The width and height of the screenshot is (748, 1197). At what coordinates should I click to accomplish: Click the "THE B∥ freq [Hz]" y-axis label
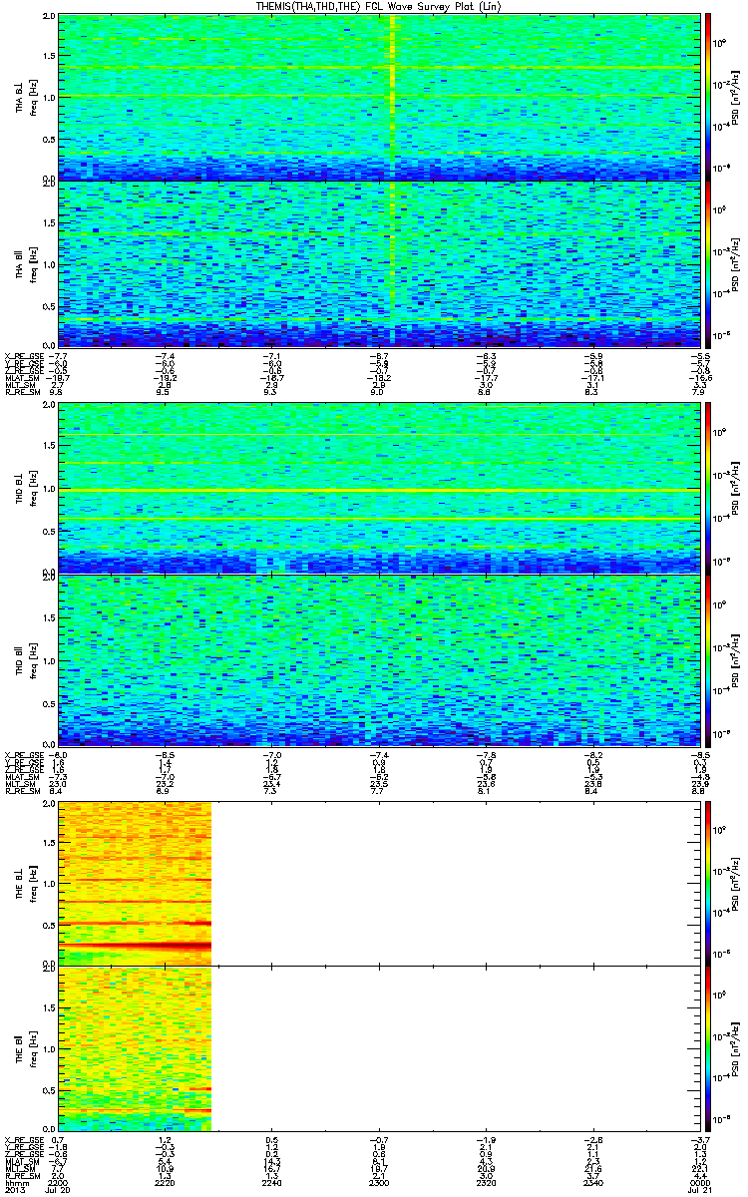point(24,1048)
